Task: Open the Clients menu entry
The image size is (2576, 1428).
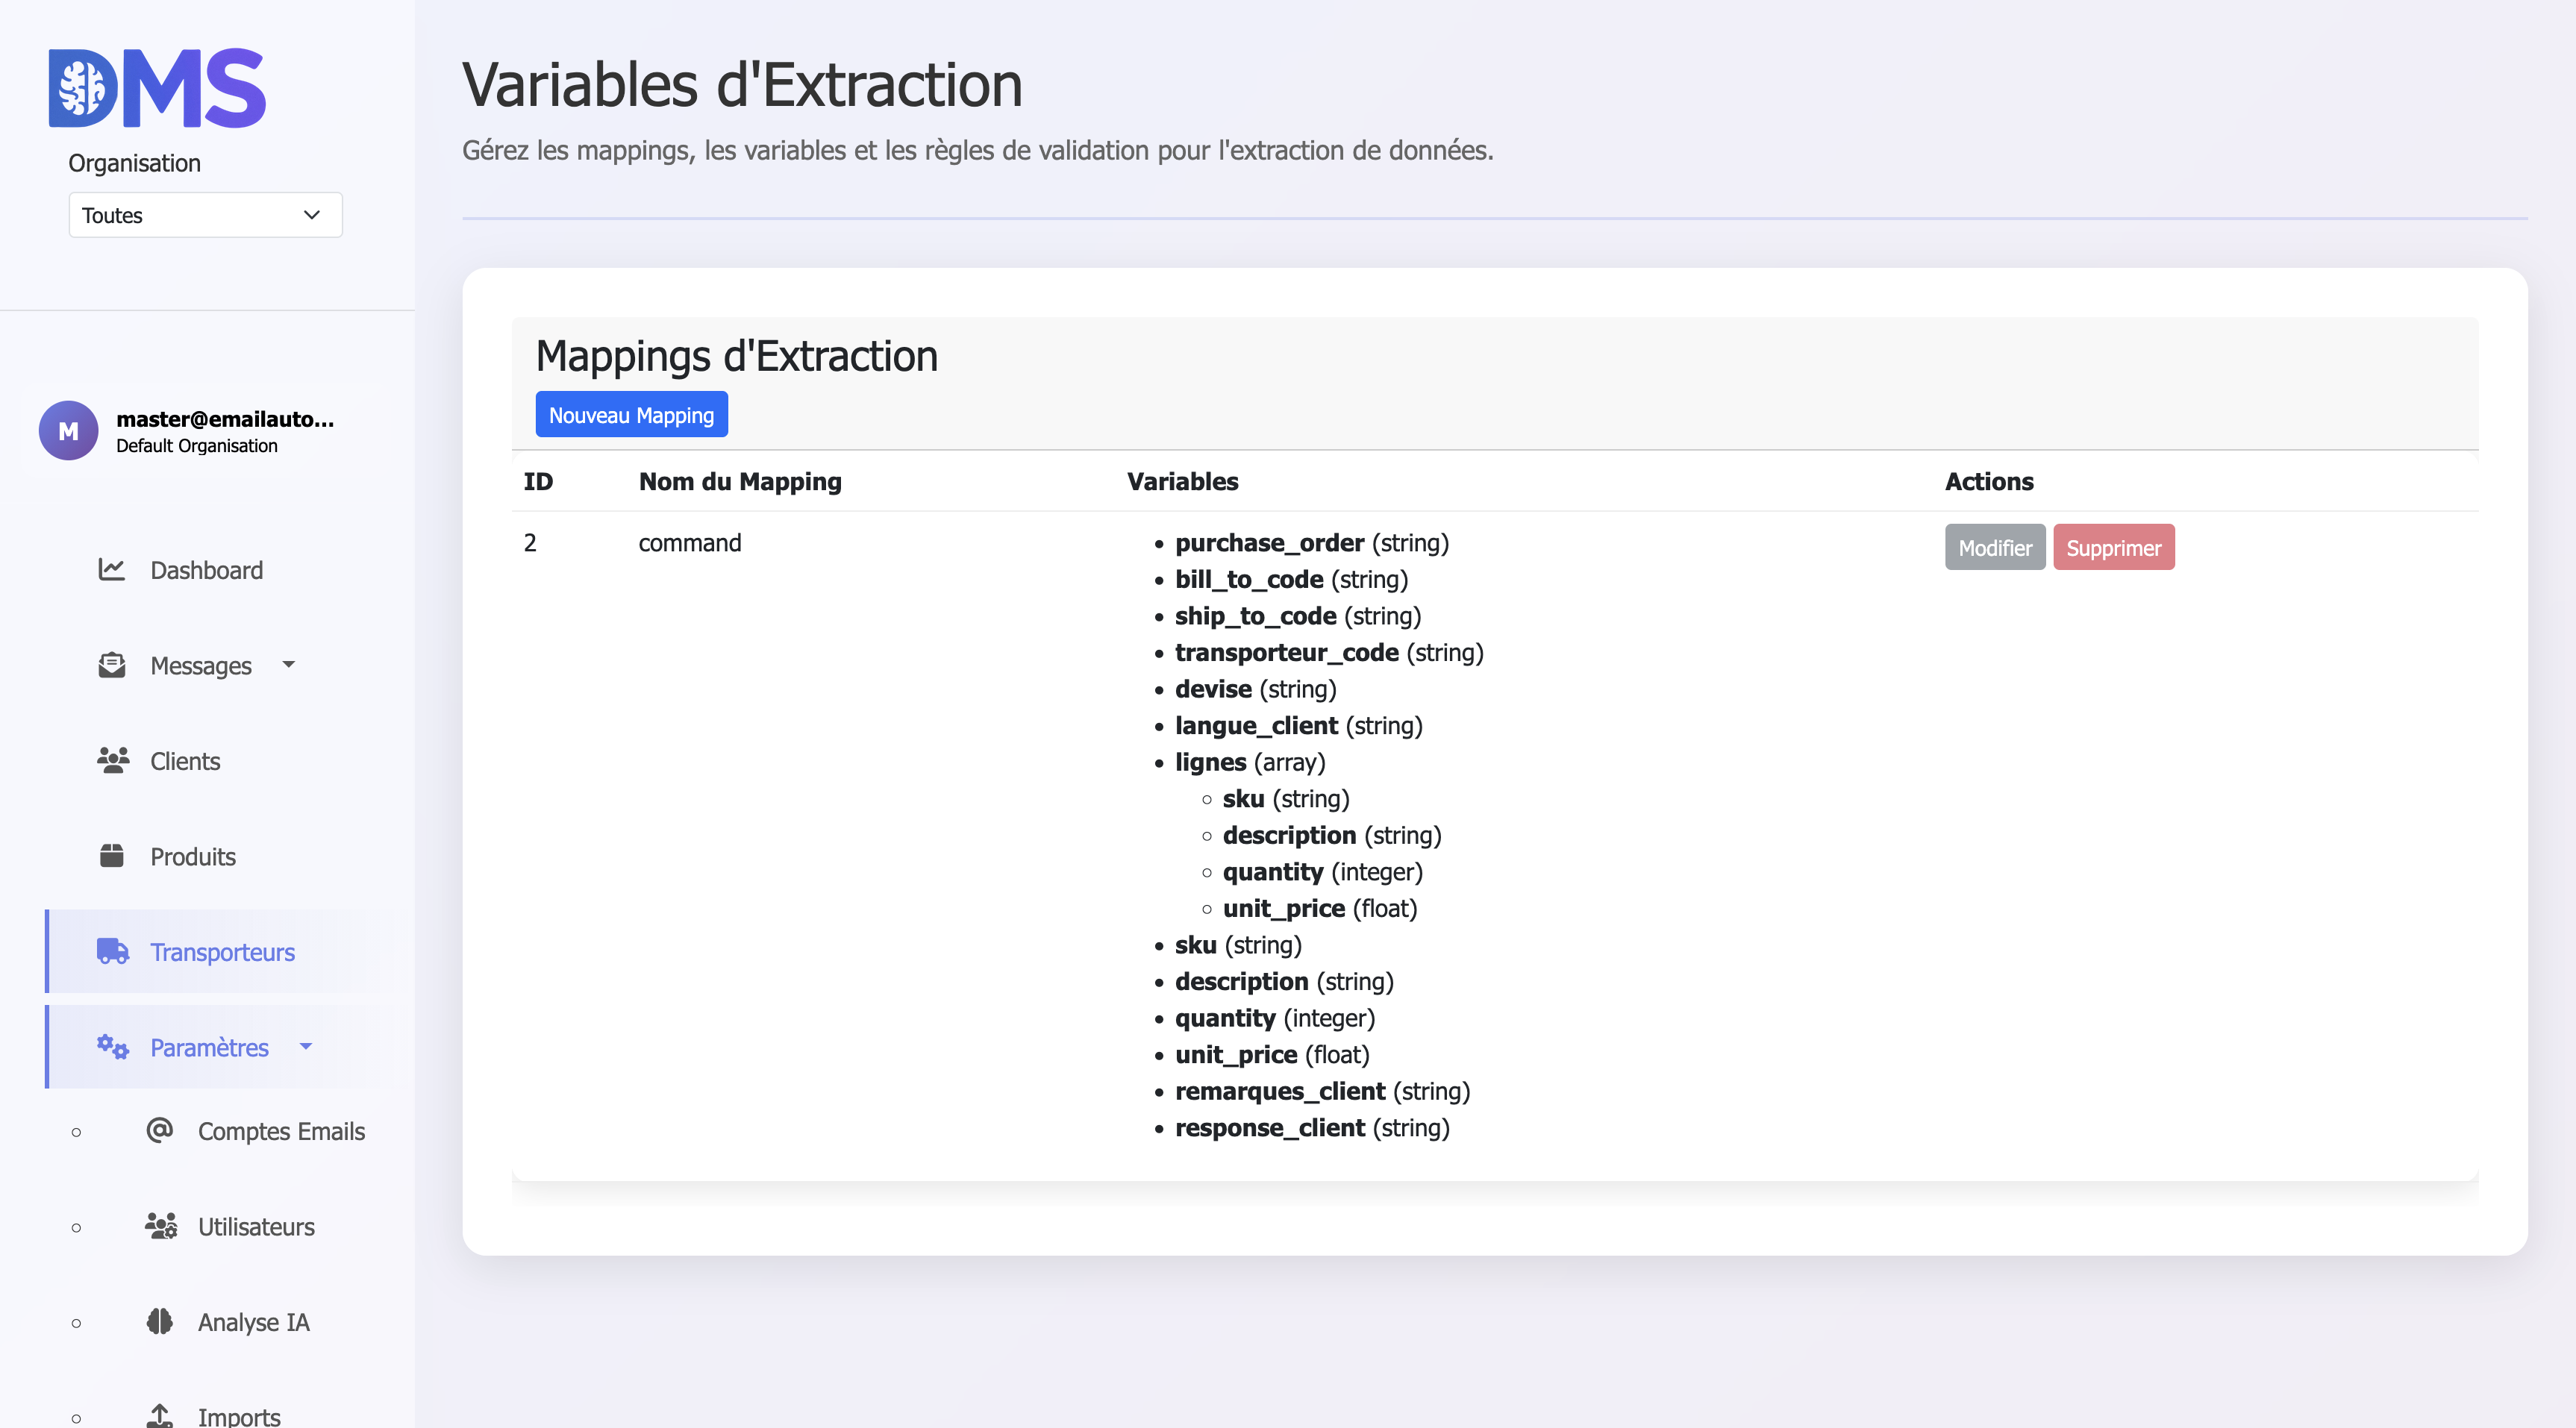Action: 185,761
